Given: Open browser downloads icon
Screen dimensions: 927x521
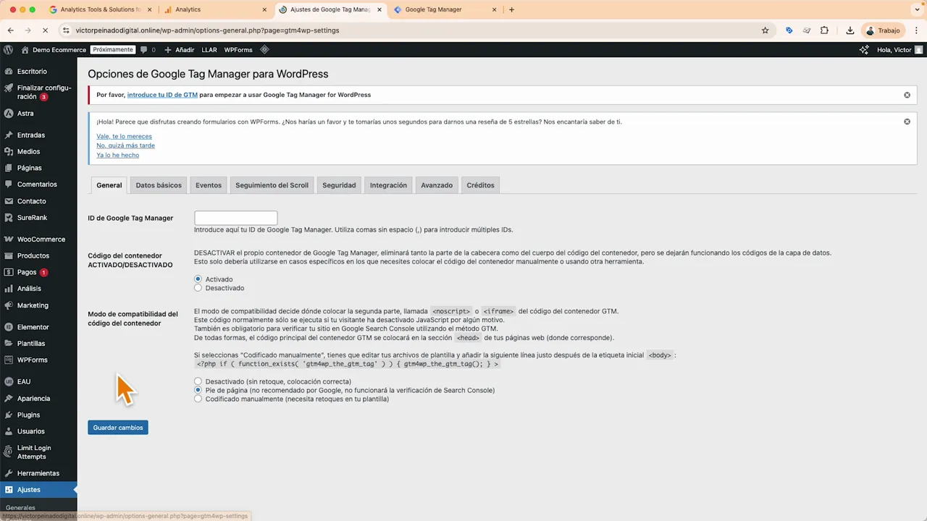Looking at the screenshot, I should (849, 30).
